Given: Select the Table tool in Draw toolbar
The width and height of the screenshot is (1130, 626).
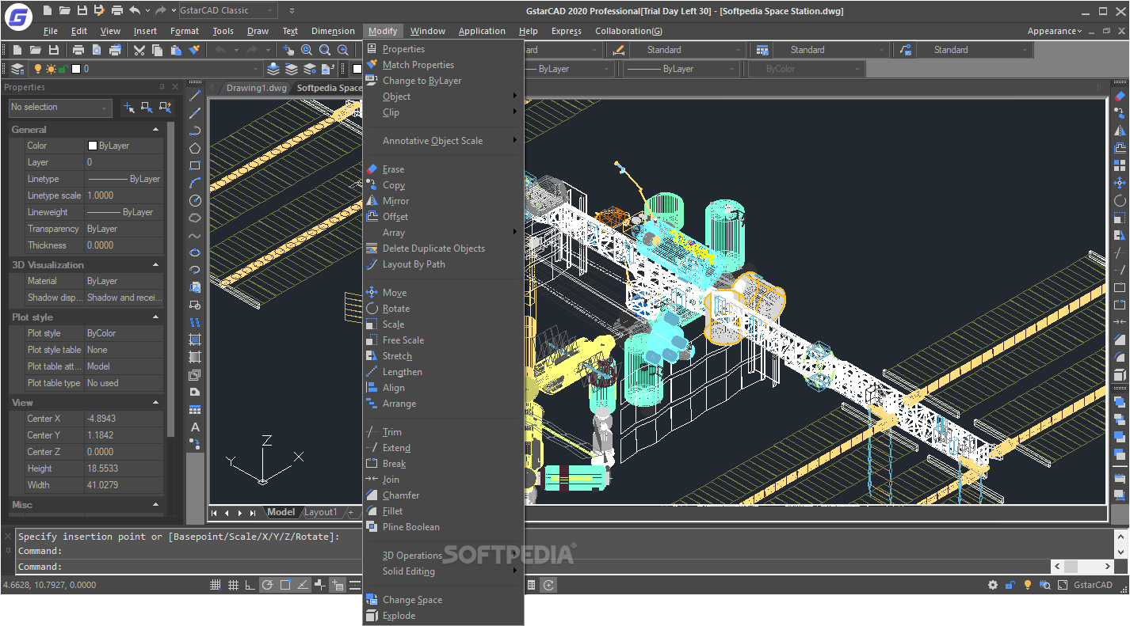Looking at the screenshot, I should (x=195, y=409).
